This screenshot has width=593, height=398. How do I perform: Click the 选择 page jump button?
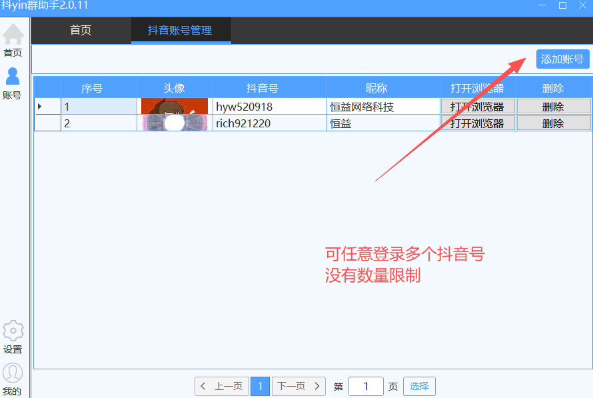pyautogui.click(x=419, y=386)
